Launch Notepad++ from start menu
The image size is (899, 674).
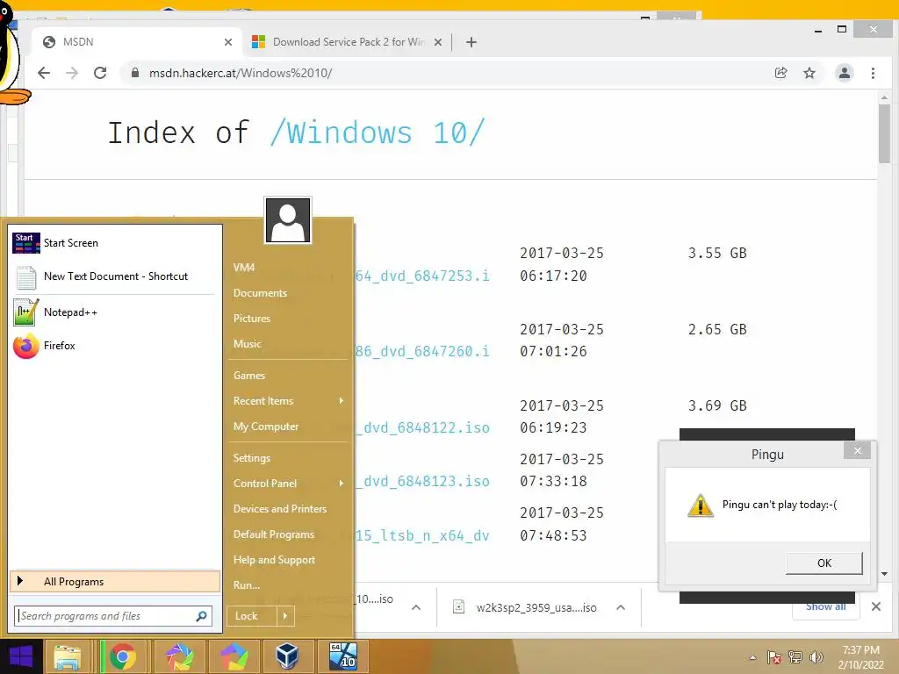(x=113, y=312)
